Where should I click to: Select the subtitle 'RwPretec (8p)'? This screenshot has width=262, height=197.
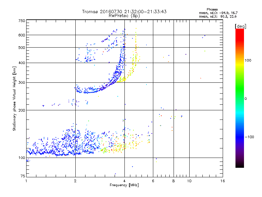[124, 16]
